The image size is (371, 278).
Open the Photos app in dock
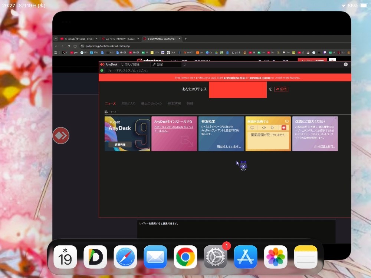click(276, 257)
